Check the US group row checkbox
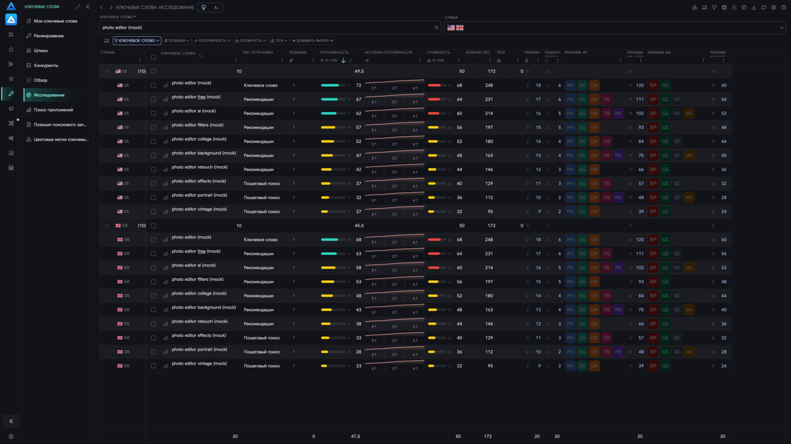Screen dimensions: 791x444 153,71
